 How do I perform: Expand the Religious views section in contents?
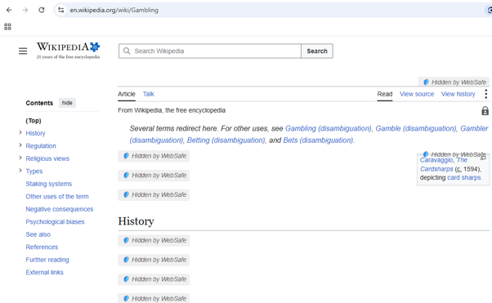20,158
